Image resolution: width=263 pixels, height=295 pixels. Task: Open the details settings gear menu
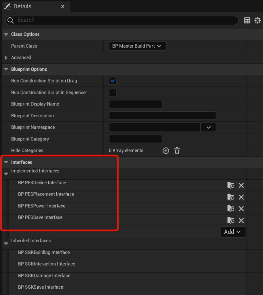click(x=258, y=20)
